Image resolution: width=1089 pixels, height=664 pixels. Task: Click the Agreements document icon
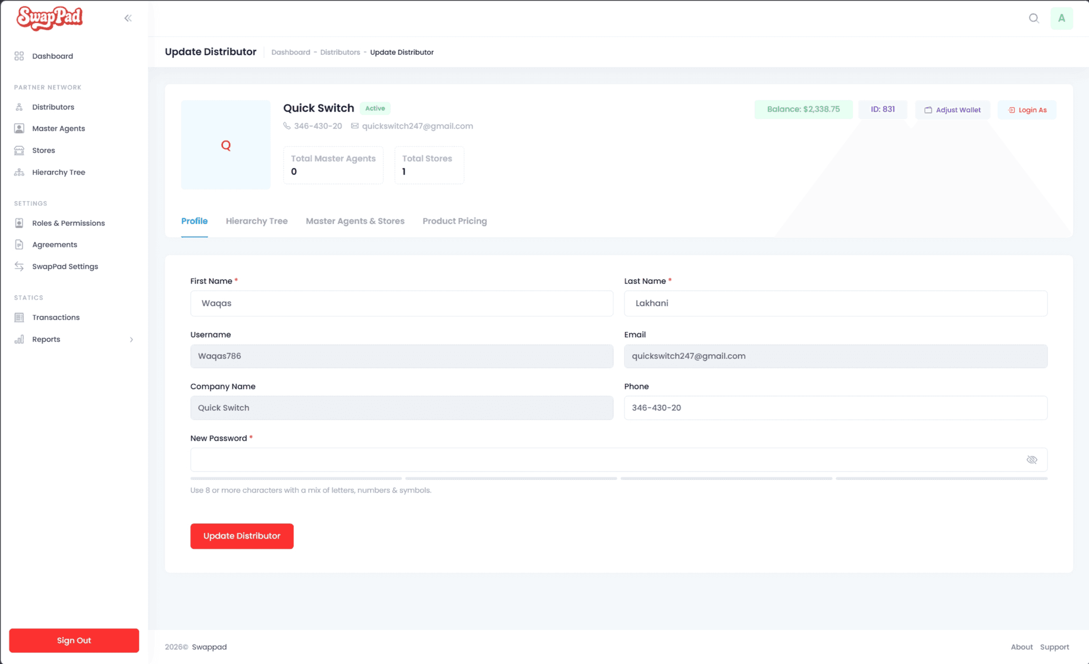click(x=19, y=245)
